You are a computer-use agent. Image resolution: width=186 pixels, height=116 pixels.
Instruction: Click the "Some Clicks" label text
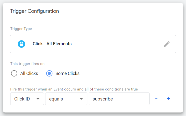67,73
